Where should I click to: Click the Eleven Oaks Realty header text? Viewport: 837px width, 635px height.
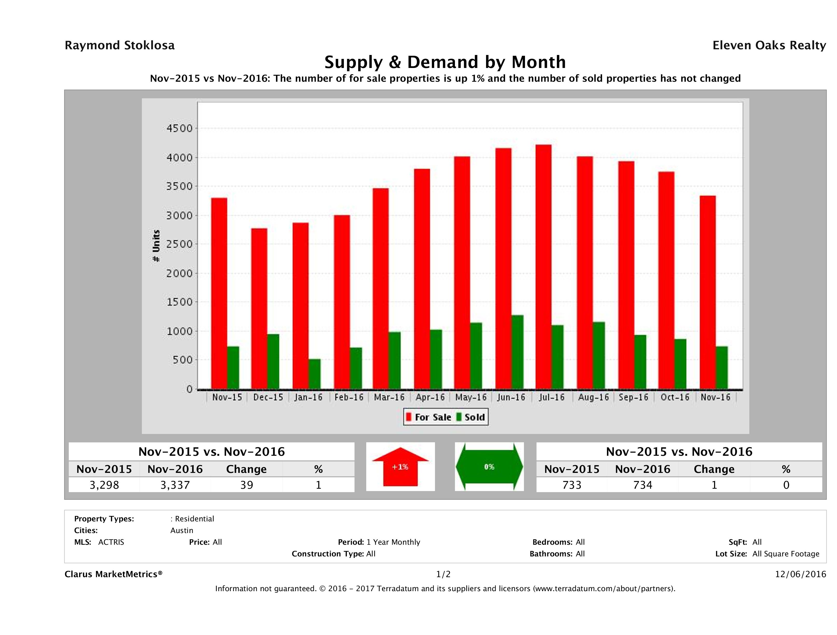[769, 45]
